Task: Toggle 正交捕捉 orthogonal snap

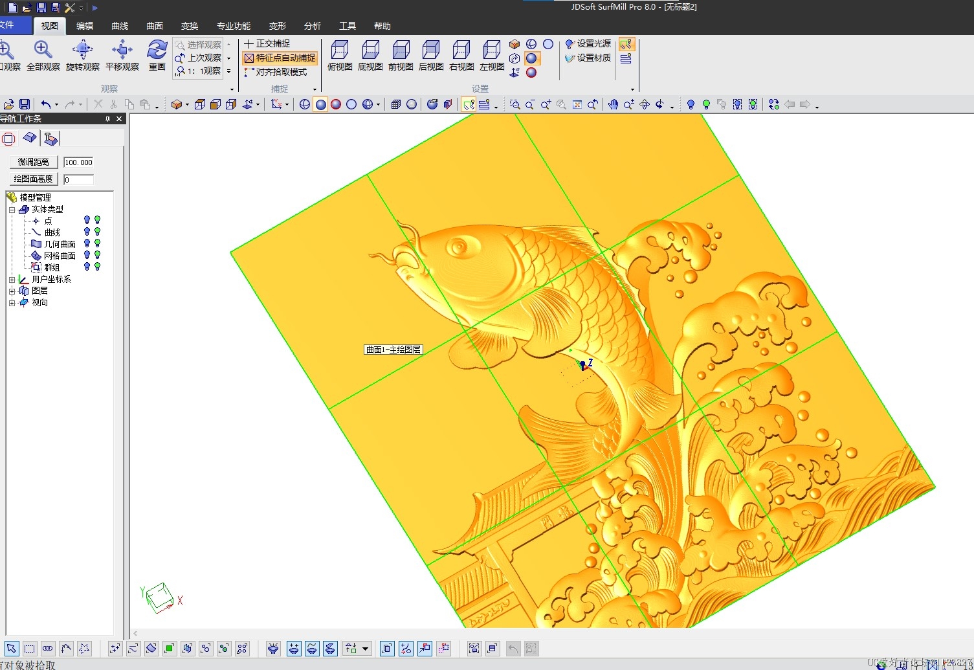Action: [x=267, y=43]
